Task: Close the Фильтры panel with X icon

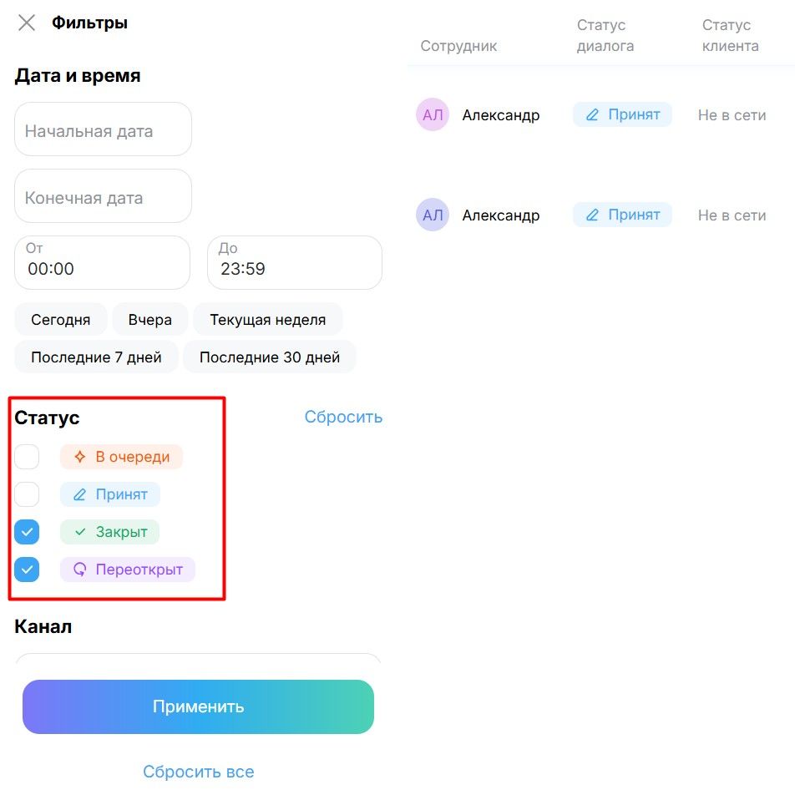Action: click(x=27, y=23)
